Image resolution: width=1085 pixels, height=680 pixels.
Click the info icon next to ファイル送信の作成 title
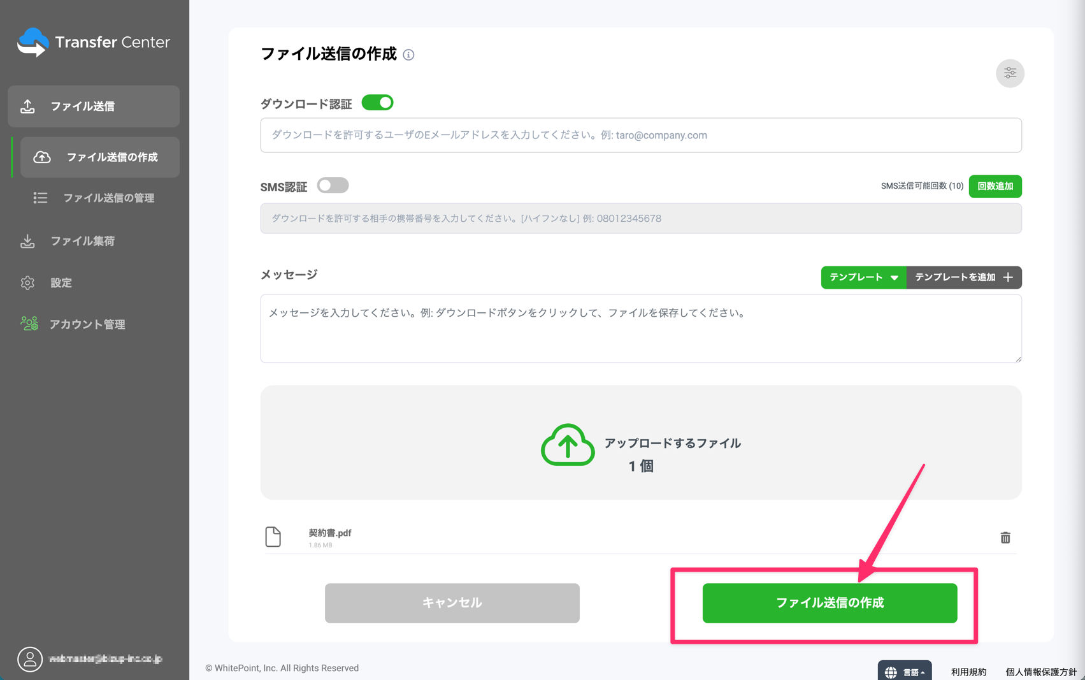(x=408, y=55)
